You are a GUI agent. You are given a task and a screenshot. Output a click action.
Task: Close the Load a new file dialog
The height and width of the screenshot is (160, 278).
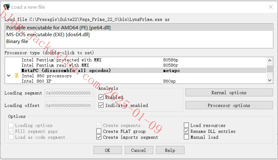click(270, 7)
